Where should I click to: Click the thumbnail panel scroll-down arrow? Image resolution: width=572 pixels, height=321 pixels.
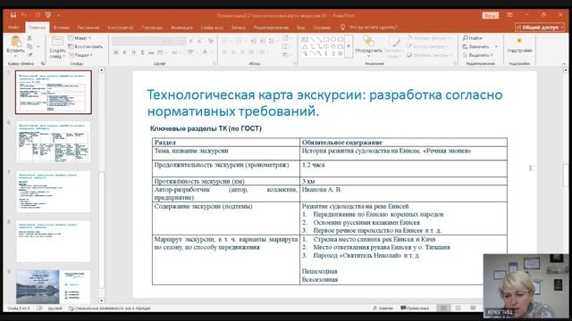101,301
